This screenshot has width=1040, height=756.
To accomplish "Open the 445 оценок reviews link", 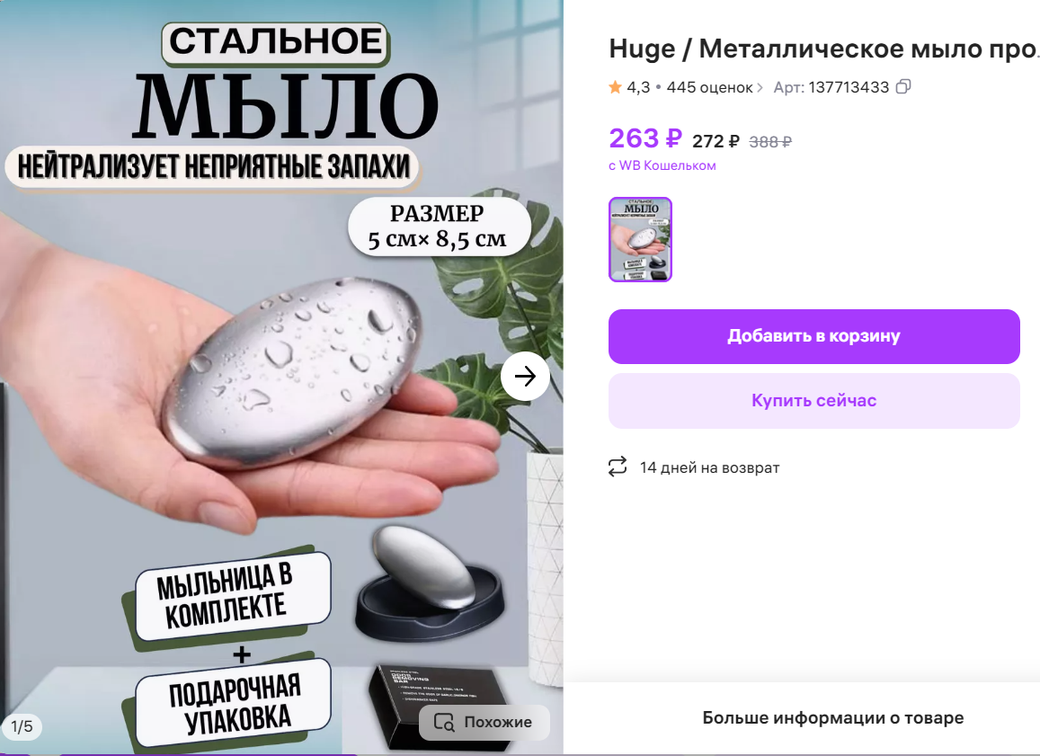I will point(709,87).
